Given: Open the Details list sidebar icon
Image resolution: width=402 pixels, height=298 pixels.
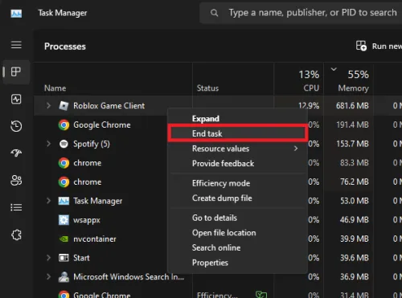Looking at the screenshot, I should coord(16,207).
